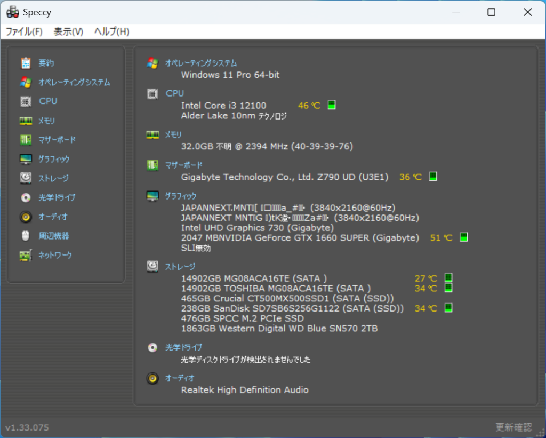Click the motherboard 36 ℃ temperature indicator
The width and height of the screenshot is (546, 438).
pos(433,177)
